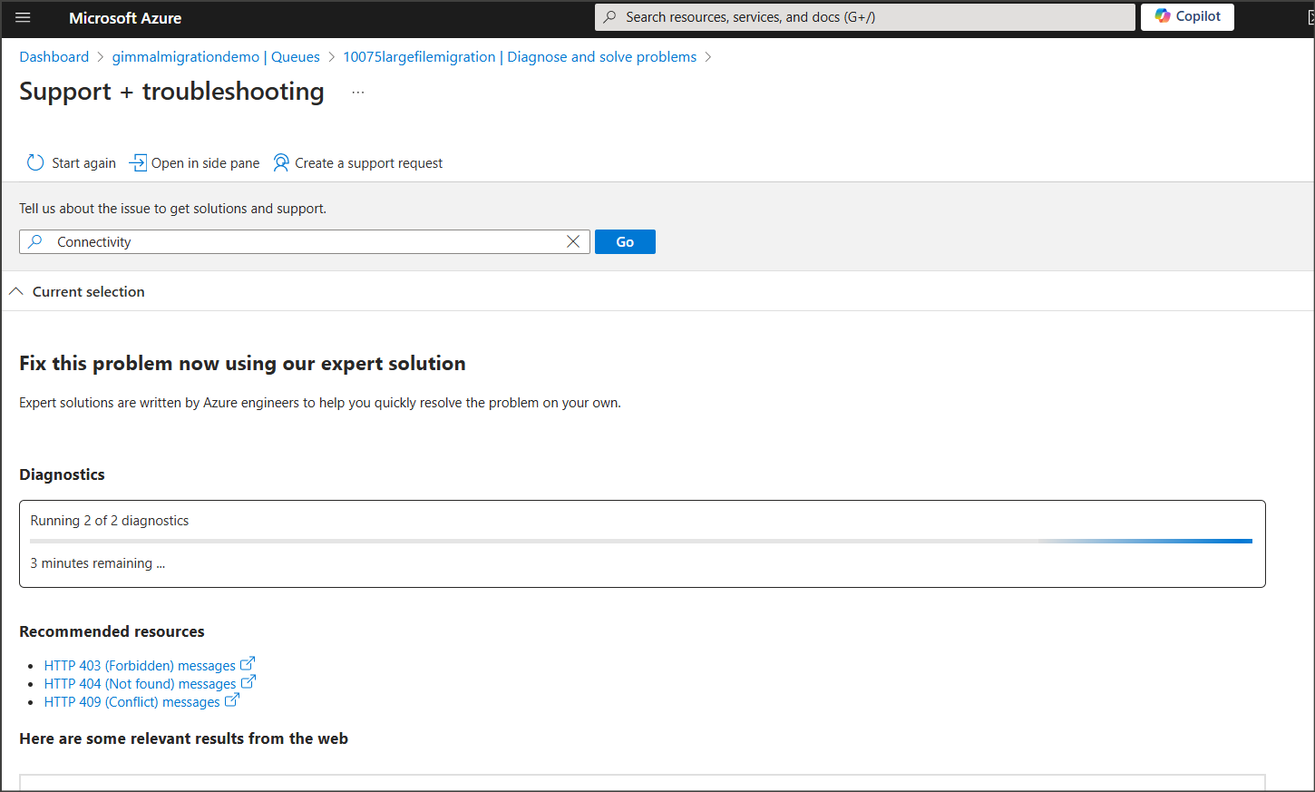Open gimmalmigrationdemo Queues breadcrumb
Viewport: 1315px width, 792px height.
point(215,56)
